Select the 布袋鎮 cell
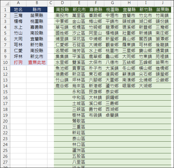Screen dimensions: 174x168 96,115
